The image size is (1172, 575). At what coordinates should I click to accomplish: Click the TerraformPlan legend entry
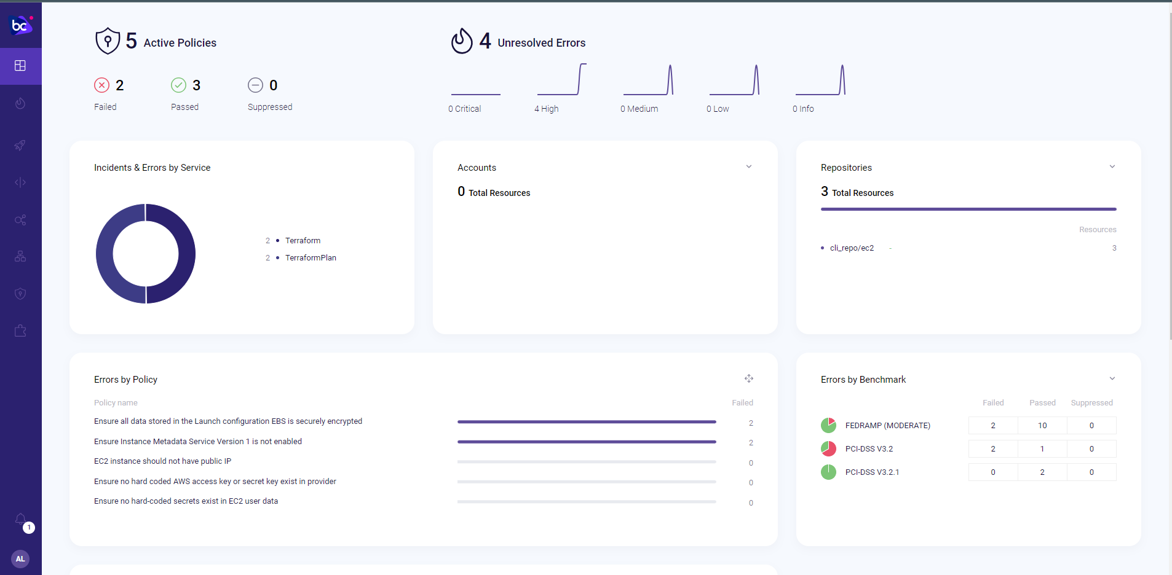pyautogui.click(x=311, y=258)
